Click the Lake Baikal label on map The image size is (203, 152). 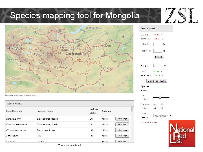[92, 28]
